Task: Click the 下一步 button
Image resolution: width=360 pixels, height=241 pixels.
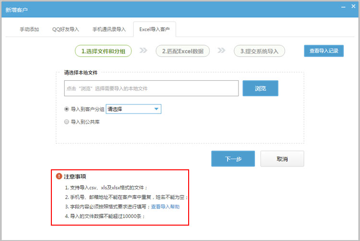Action: coord(233,159)
